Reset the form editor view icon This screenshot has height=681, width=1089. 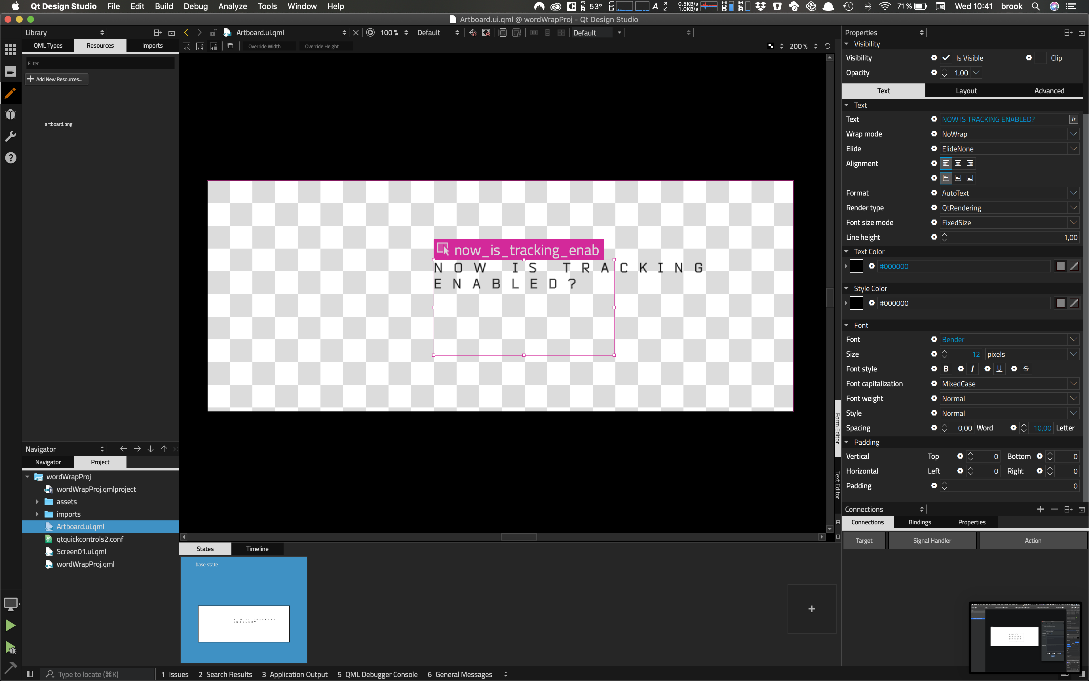[827, 46]
